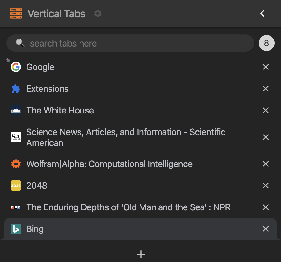
Task: Close the Scientific American tab
Action: click(x=265, y=137)
